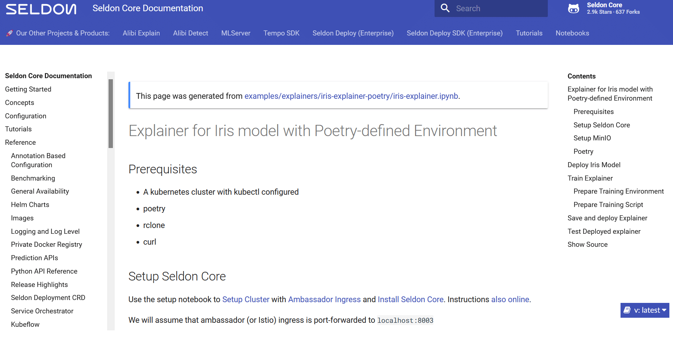Open Tempo SDK tab
Screen dimensions: 673x338
(x=281, y=33)
